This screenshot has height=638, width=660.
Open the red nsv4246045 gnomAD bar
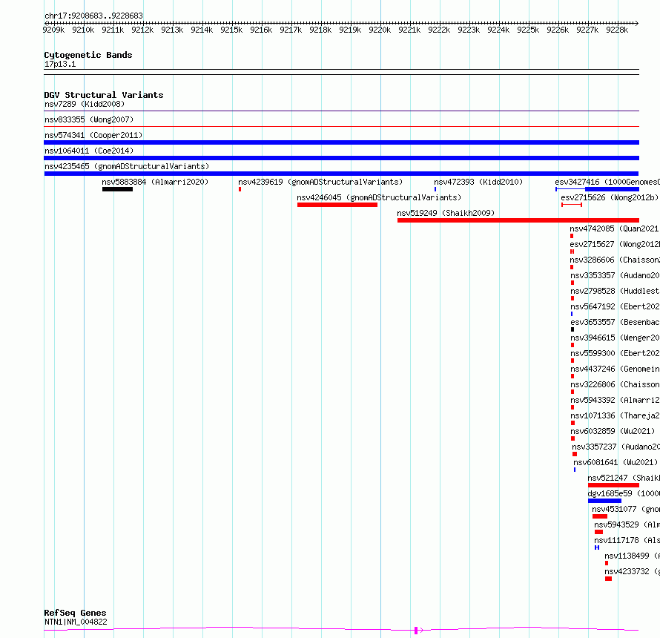pos(337,205)
